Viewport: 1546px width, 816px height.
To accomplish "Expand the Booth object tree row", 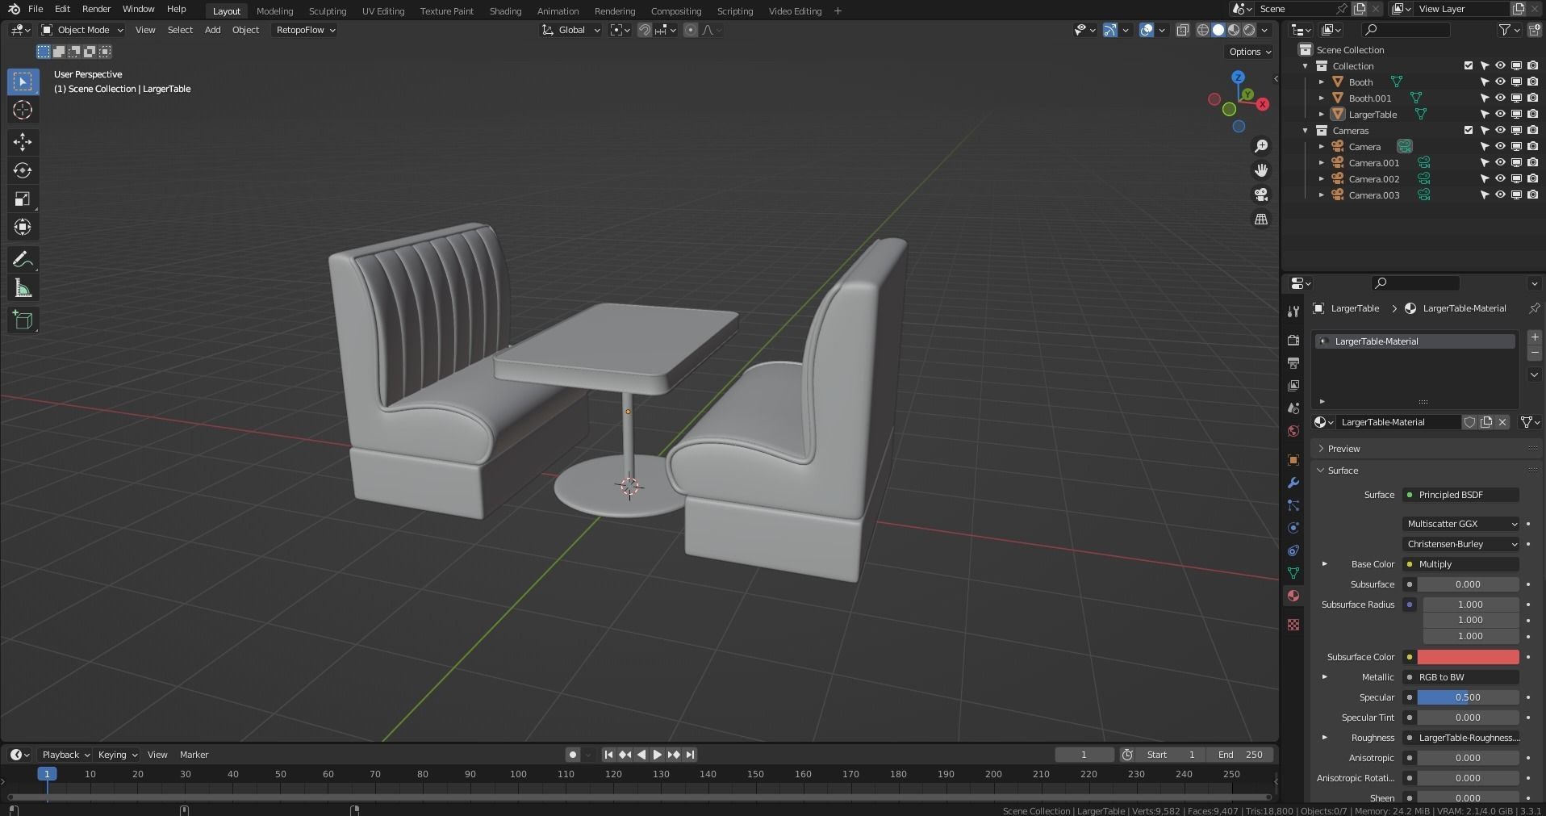I will click(1322, 82).
